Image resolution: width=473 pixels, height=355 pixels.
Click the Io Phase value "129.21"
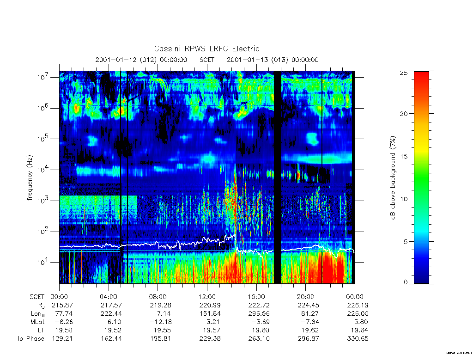pos(62,339)
